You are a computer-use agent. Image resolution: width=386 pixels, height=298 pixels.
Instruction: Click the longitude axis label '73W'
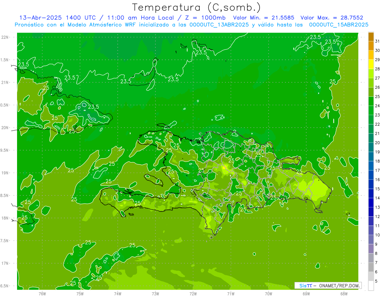tap(155, 293)
